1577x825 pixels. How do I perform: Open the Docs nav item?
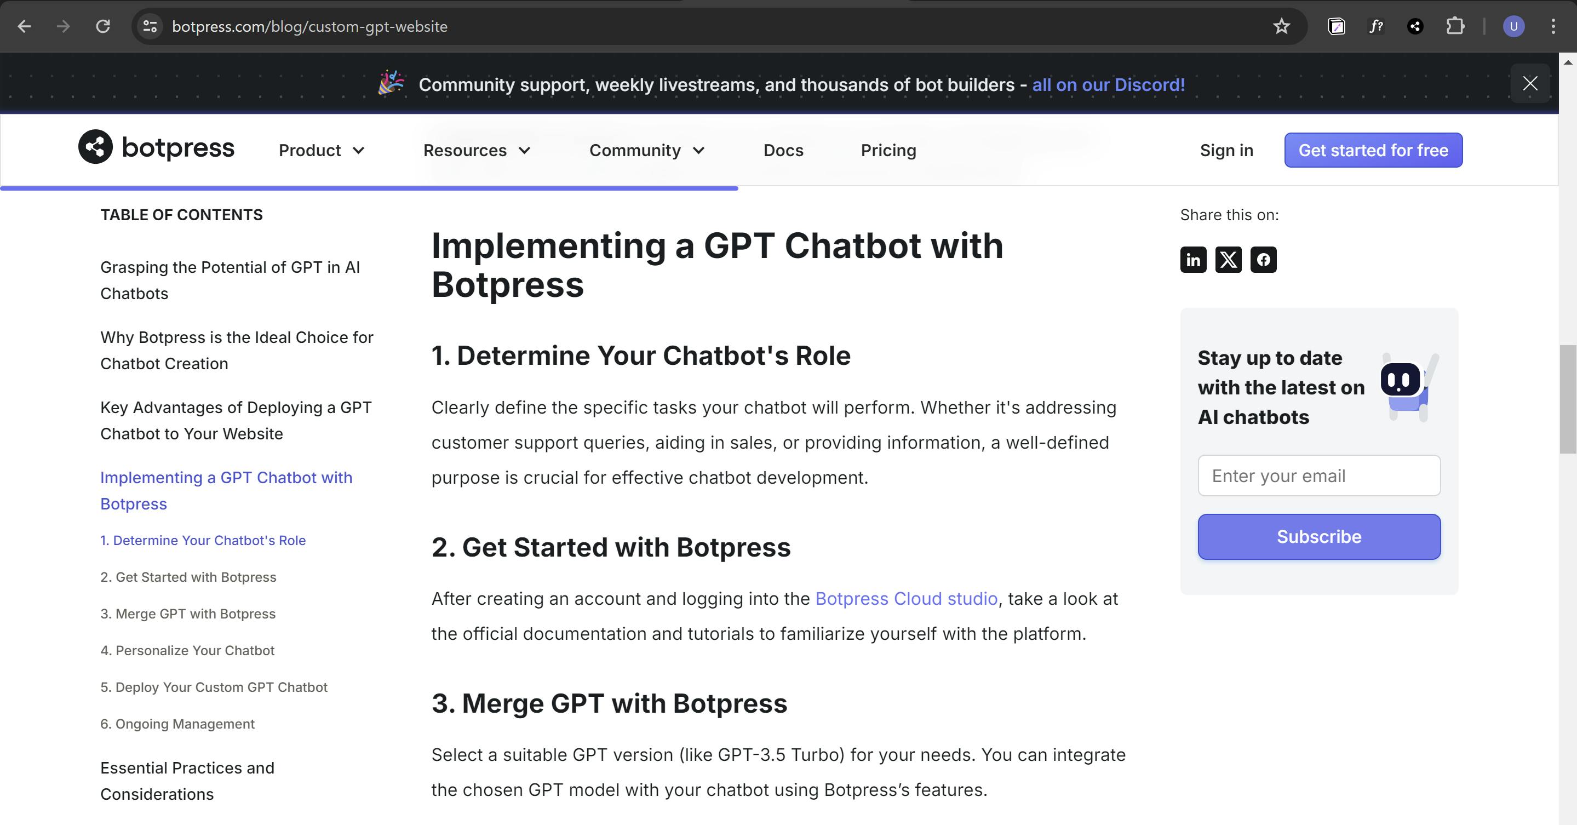[x=783, y=151]
